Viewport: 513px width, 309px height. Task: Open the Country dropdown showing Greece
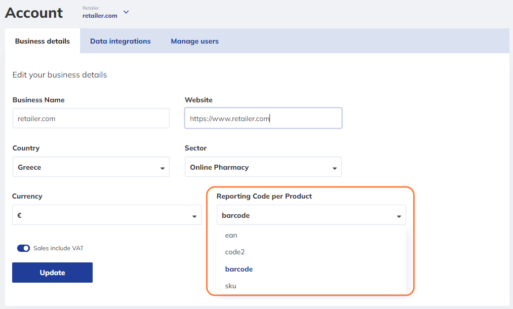point(86,167)
